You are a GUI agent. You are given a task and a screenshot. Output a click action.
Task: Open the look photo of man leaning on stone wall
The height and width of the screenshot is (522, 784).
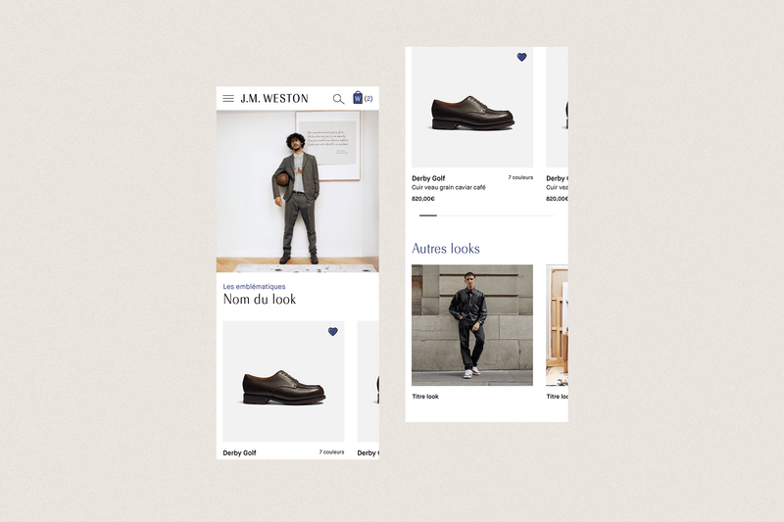[x=472, y=324]
